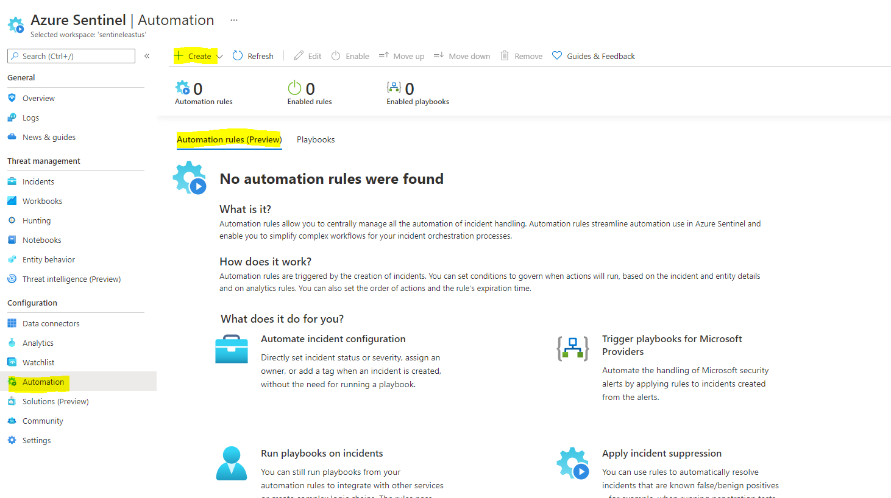Click the Settings gear icon in sidebar
Image resolution: width=891 pixels, height=498 pixels.
12,440
